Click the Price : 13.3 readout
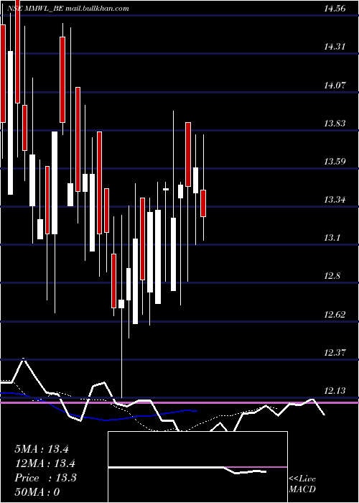 pyautogui.click(x=45, y=478)
